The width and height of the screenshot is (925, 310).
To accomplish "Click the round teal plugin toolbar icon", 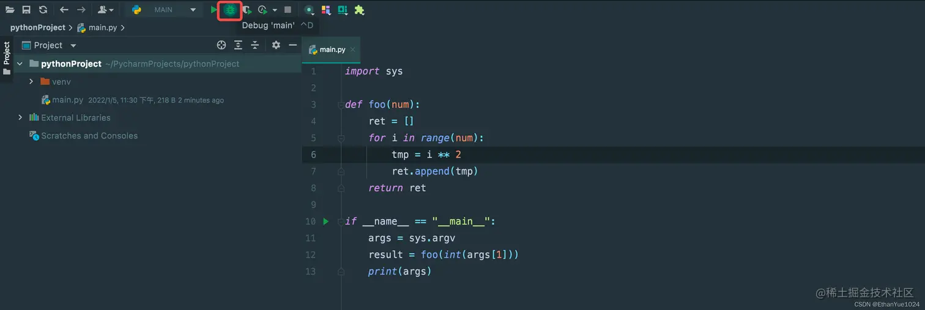I will click(x=309, y=10).
